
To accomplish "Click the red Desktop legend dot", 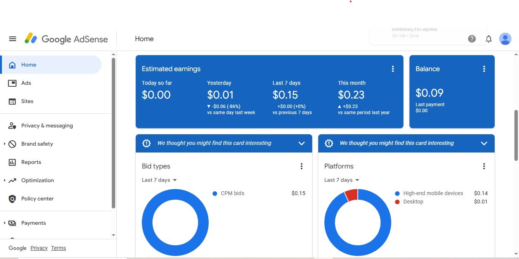I will point(397,202).
